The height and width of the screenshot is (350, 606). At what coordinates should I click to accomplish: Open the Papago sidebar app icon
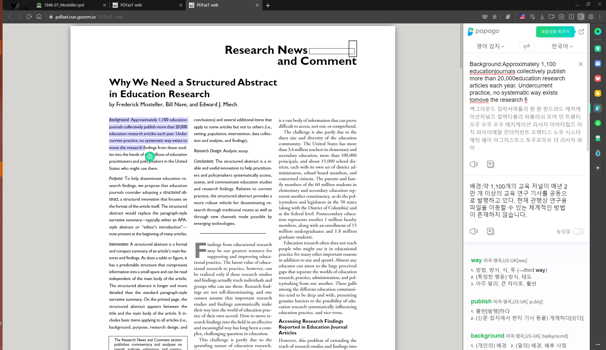[598, 108]
